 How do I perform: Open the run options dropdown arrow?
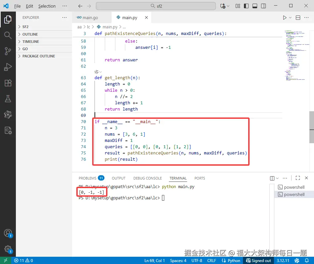[x=290, y=17]
